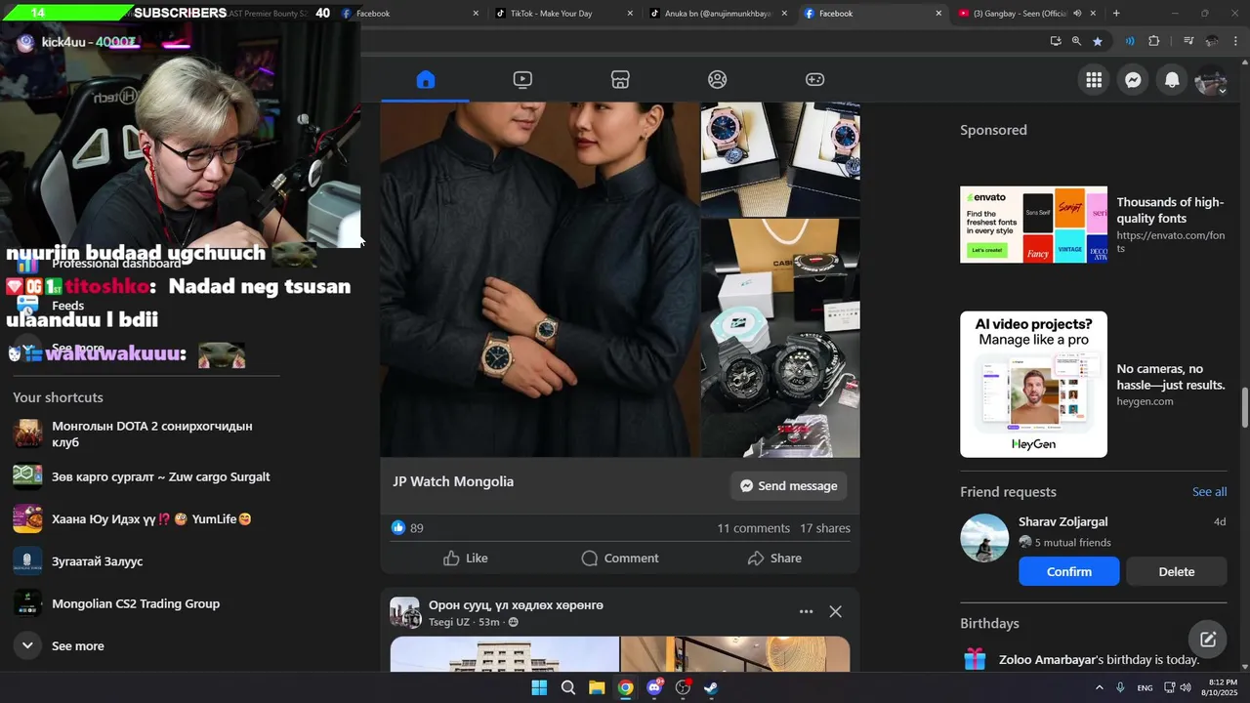Open Windows taskbar Search
The width and height of the screenshot is (1250, 703).
pyautogui.click(x=567, y=687)
